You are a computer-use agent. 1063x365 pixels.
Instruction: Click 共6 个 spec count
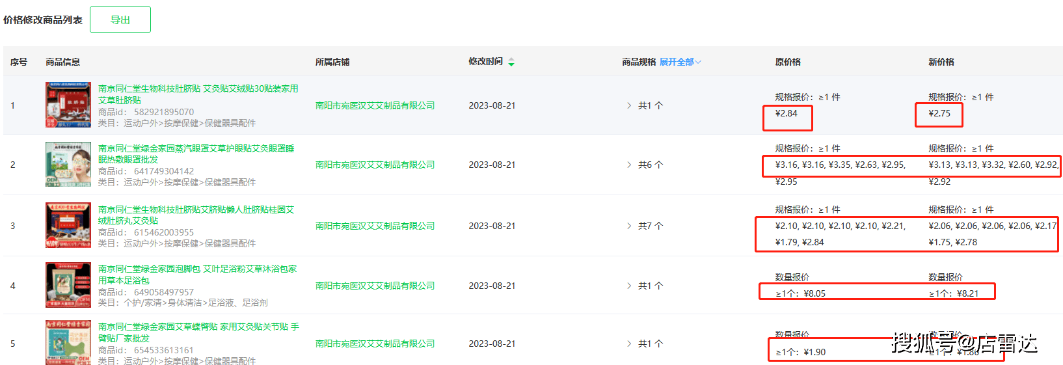click(x=651, y=165)
